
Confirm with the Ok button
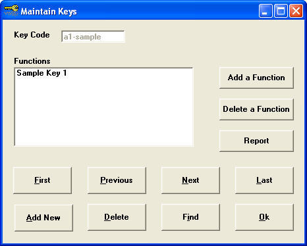click(264, 217)
